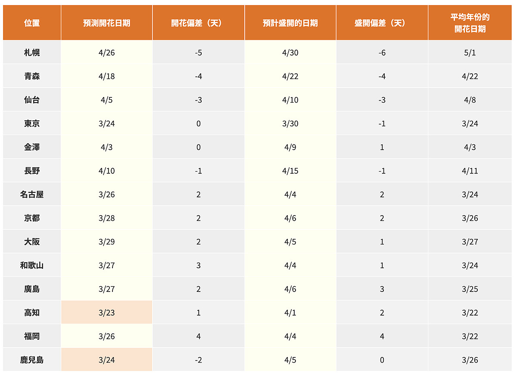Image resolution: width=517 pixels, height=376 pixels.
Task: Select the 鹿兒島 row label
Action: click(32, 360)
